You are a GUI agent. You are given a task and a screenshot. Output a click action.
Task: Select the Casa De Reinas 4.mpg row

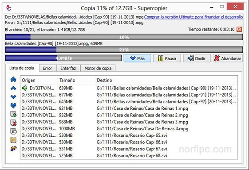point(129,129)
